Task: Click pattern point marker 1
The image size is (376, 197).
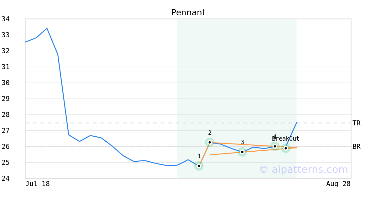Action: pos(199,166)
